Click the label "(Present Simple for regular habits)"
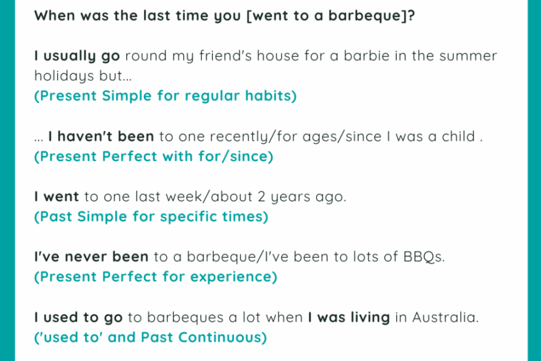 tap(165, 96)
